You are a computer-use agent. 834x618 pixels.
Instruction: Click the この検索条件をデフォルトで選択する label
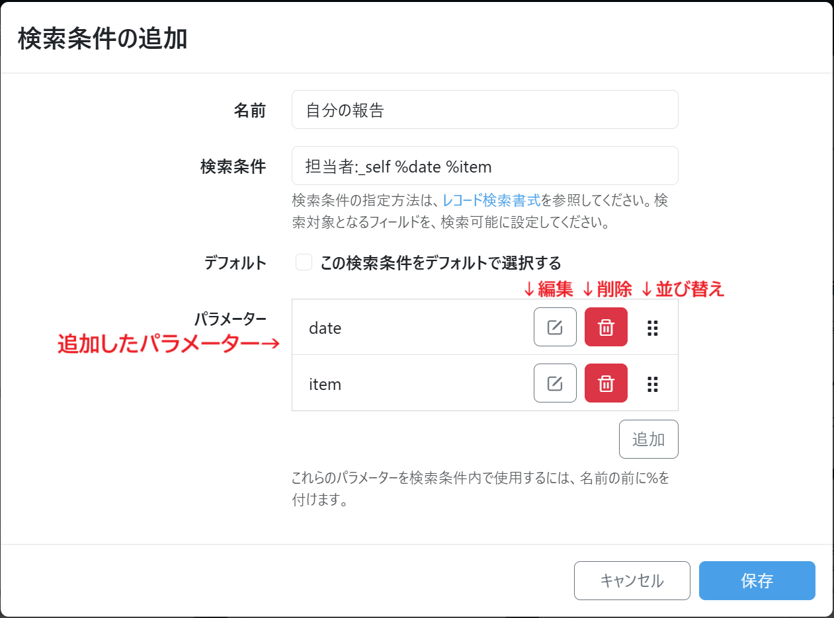pos(440,263)
